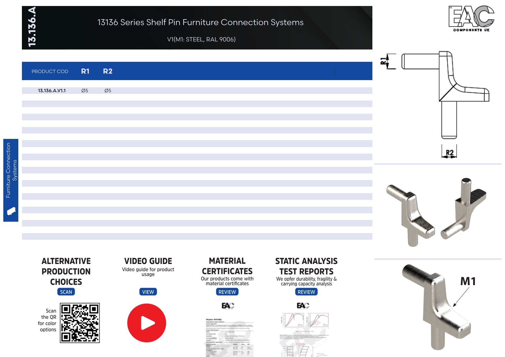The width and height of the screenshot is (505, 357).
Task: Click the large M1 shelf pin render
Action: pos(437,307)
